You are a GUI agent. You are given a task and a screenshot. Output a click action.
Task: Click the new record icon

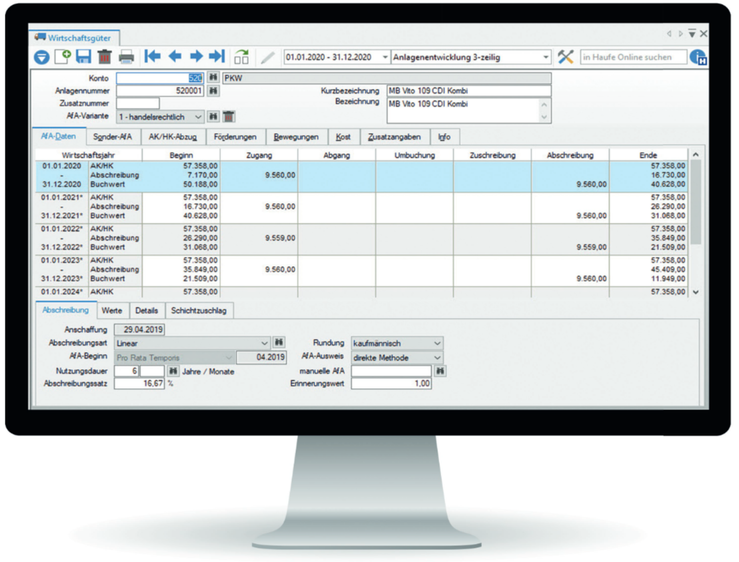[x=62, y=57]
